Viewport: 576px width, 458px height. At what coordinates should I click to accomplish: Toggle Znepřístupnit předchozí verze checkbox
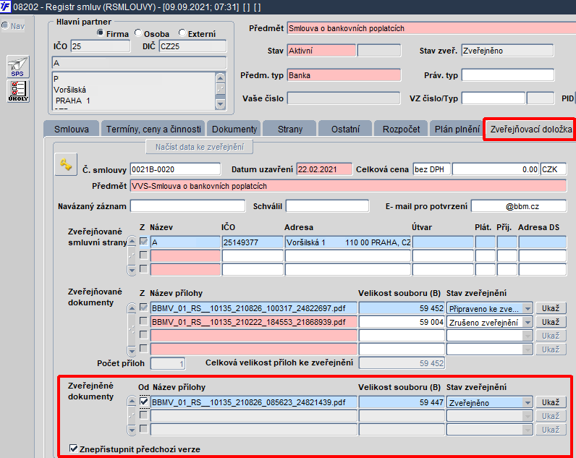coord(74,449)
